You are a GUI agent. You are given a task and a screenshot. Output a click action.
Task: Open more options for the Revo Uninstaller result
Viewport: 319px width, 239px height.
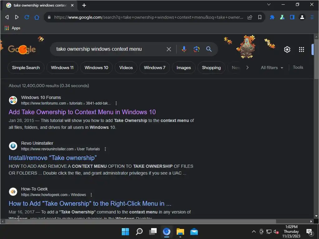tap(105, 149)
